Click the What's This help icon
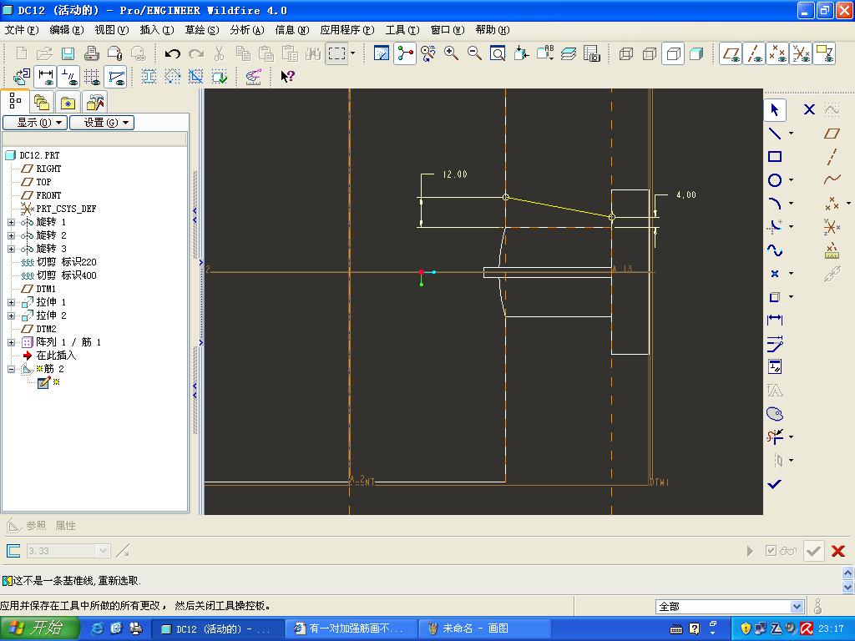 [x=287, y=76]
